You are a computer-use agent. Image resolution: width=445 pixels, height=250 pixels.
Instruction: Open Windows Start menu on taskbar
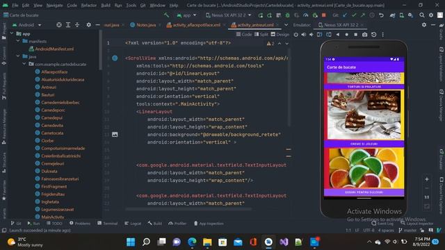(x=131, y=242)
